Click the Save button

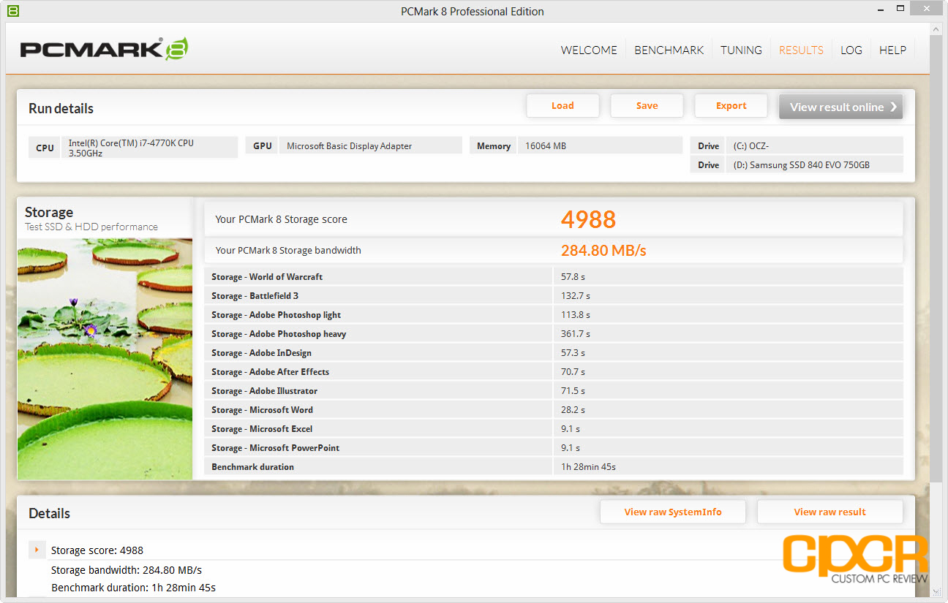(x=647, y=105)
